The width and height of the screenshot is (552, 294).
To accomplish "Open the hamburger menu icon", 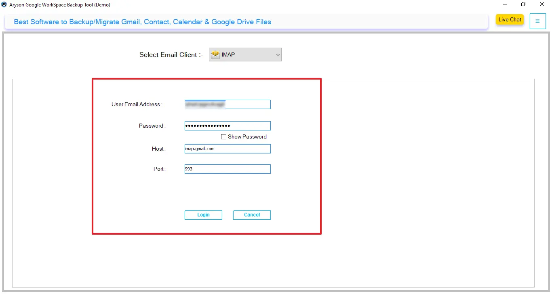I will [x=537, y=21].
